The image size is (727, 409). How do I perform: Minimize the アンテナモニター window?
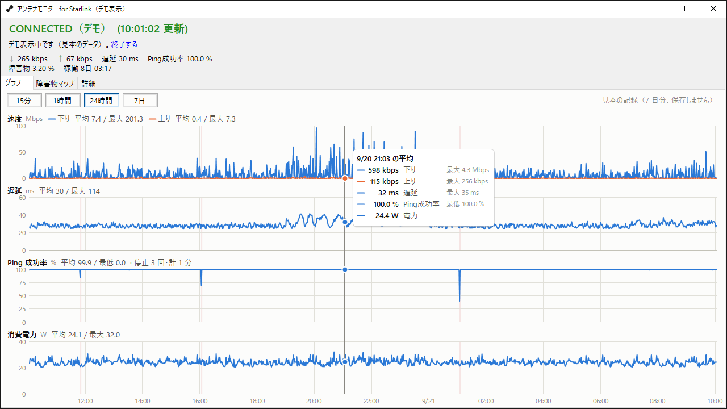(x=662, y=9)
